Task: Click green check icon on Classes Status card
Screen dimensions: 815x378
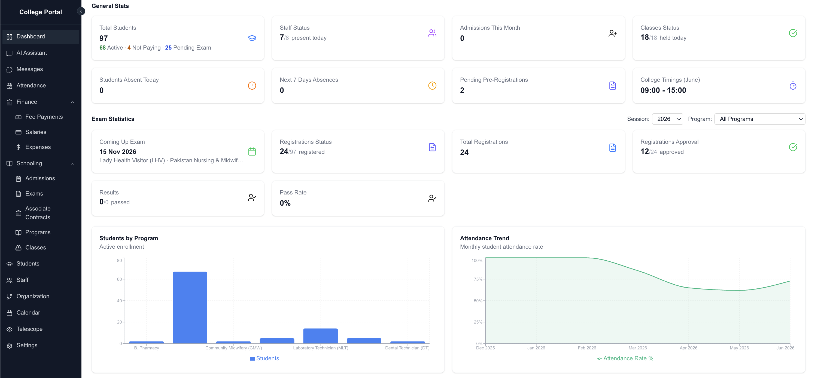Action: pos(793,33)
